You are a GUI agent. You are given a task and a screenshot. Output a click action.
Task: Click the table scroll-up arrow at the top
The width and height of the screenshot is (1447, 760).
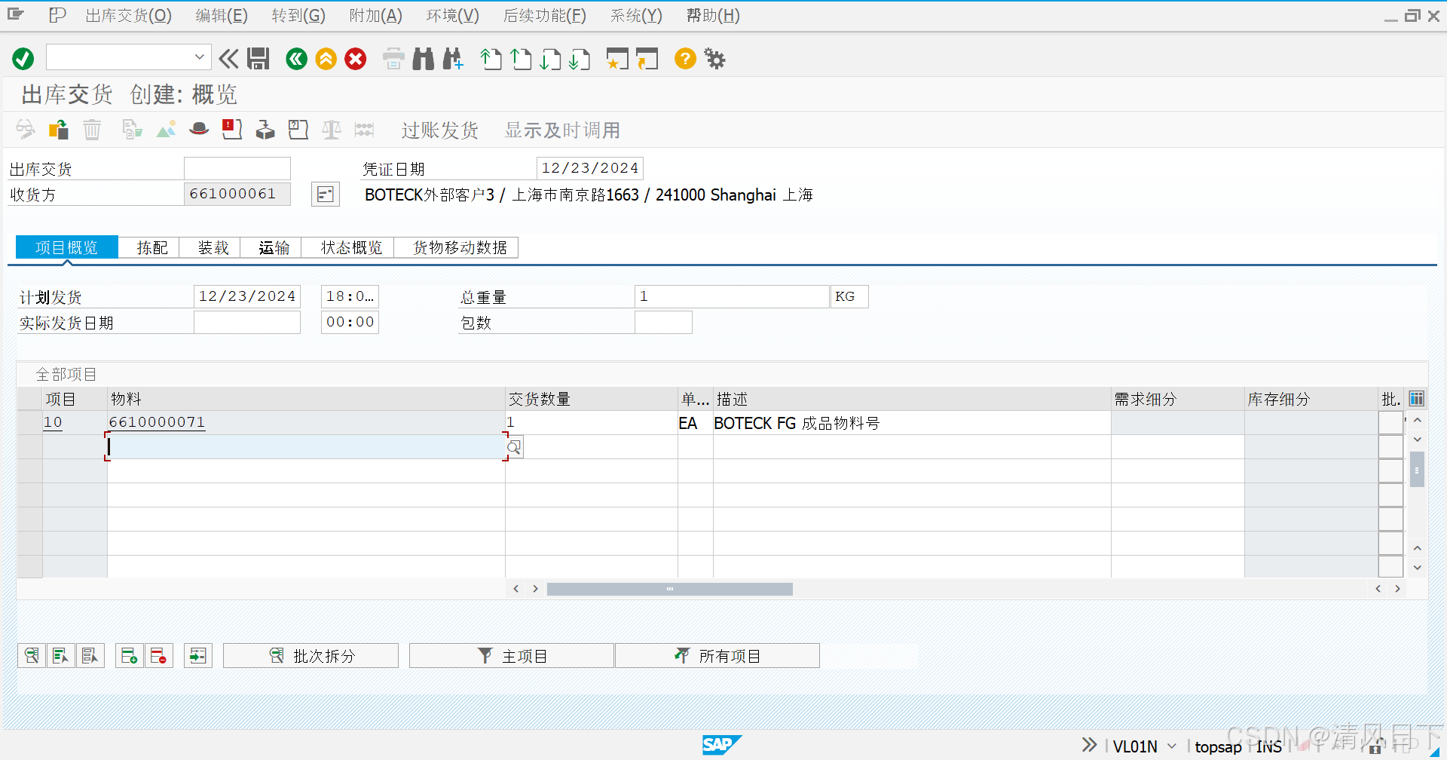(1418, 420)
